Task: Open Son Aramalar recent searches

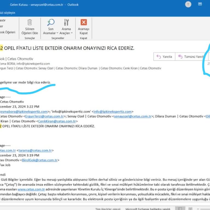Action: 51,22
